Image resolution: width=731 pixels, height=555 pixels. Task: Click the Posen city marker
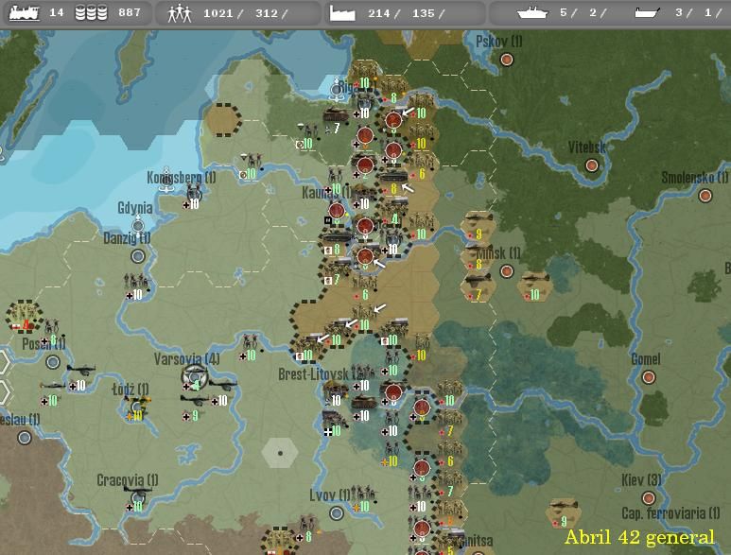click(53, 362)
